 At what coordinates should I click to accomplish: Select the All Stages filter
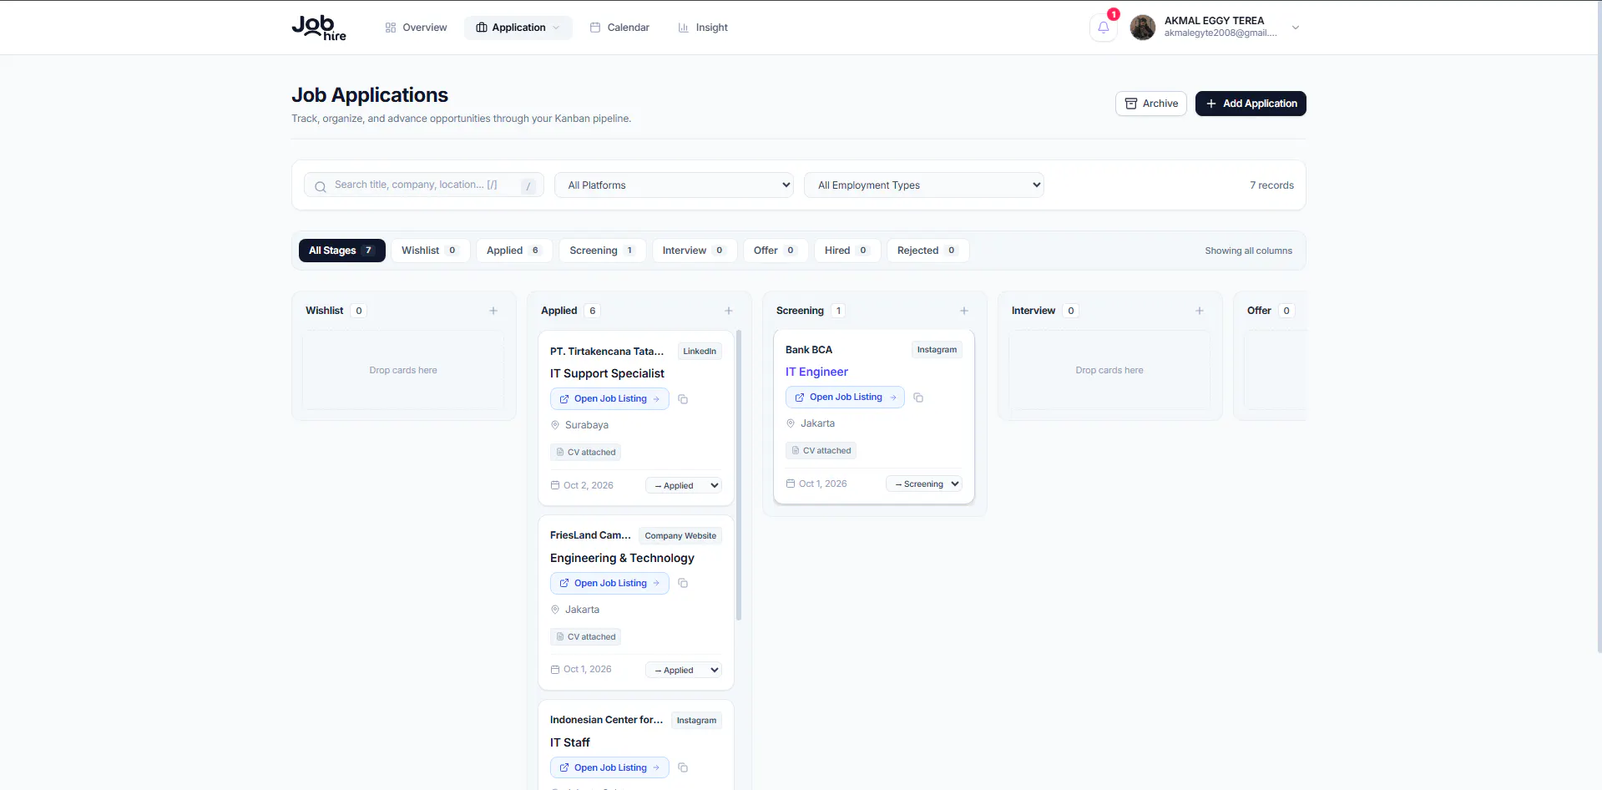click(342, 251)
